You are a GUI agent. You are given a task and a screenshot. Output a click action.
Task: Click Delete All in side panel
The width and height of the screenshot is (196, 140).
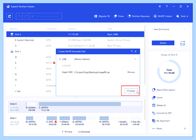[159, 105]
